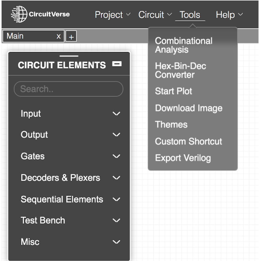
Task: Open Themes from the Tools menu
Action: point(171,124)
